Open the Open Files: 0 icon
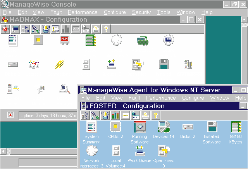The width and height of the screenshot is (248, 169). click(164, 151)
